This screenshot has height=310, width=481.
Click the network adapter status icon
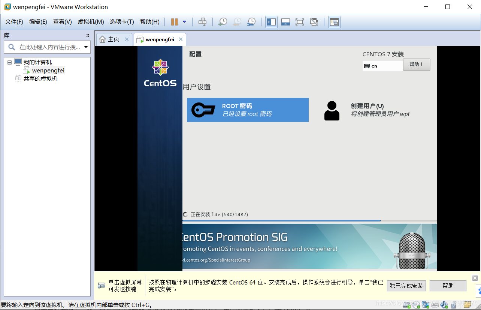pos(426,304)
